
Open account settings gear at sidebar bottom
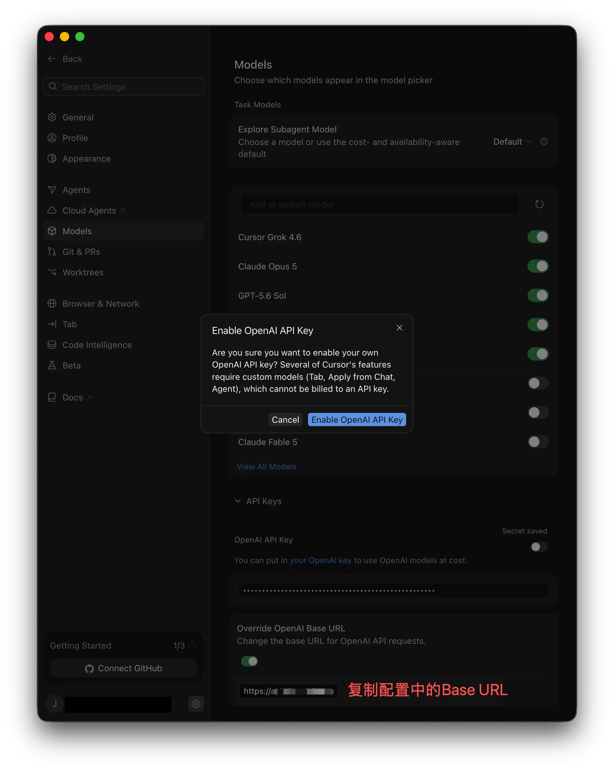(196, 704)
